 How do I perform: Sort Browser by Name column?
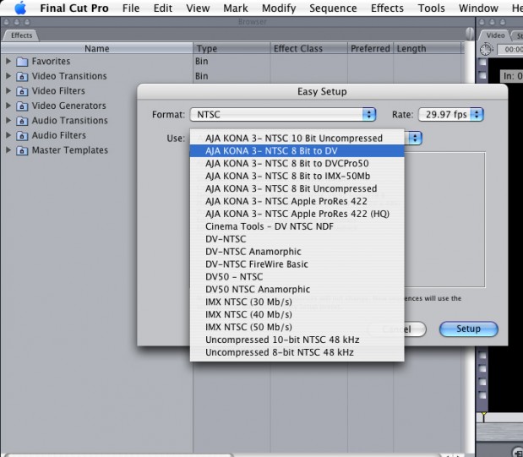pos(96,48)
